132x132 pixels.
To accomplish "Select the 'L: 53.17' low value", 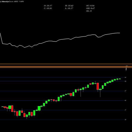I will tap(69, 8).
